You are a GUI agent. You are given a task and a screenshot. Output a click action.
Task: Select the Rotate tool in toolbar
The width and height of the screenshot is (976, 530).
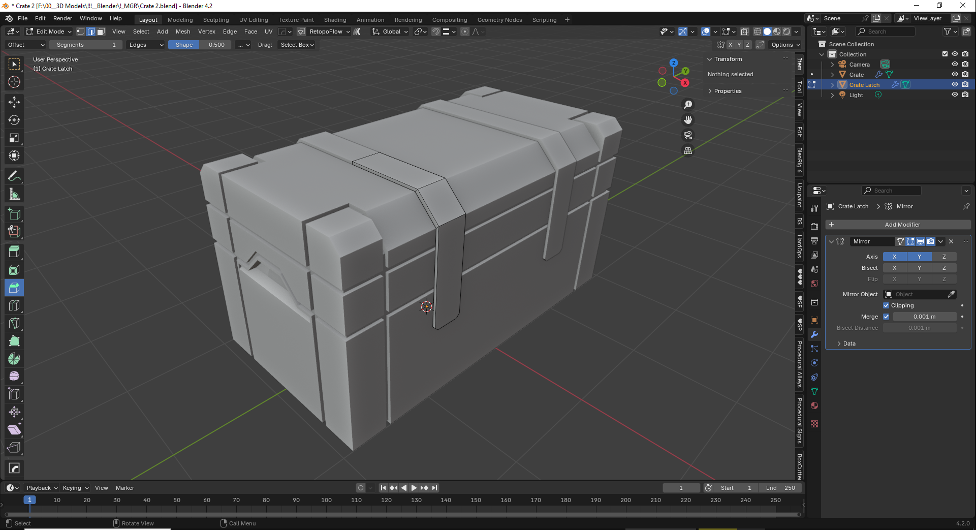point(14,120)
